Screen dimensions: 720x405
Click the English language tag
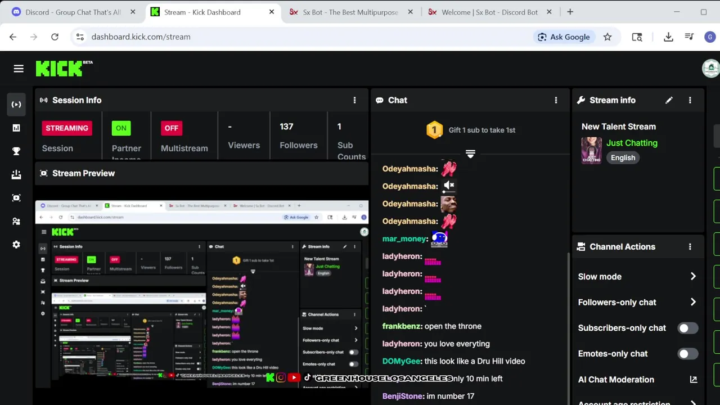tap(623, 157)
